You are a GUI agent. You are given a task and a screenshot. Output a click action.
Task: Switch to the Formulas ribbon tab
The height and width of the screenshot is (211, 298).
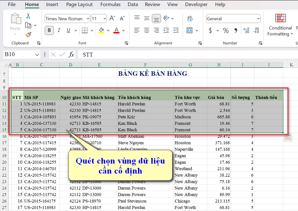click(110, 4)
